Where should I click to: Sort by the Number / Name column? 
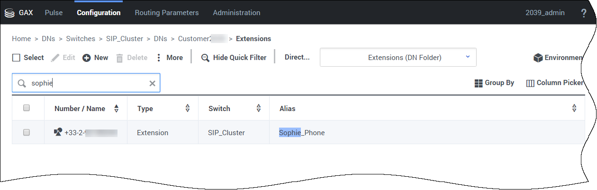pyautogui.click(x=117, y=109)
